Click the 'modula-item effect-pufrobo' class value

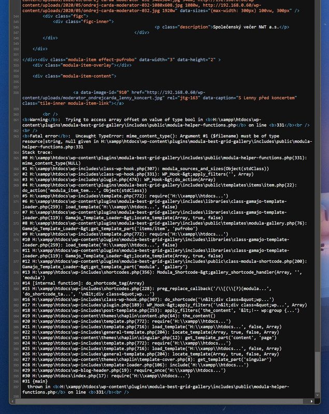102,60
